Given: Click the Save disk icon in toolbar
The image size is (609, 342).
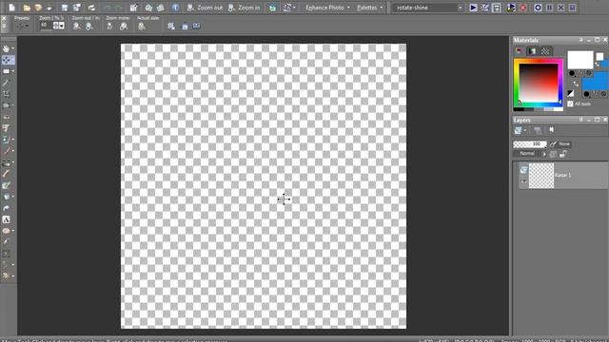Looking at the screenshot, I should point(65,8).
